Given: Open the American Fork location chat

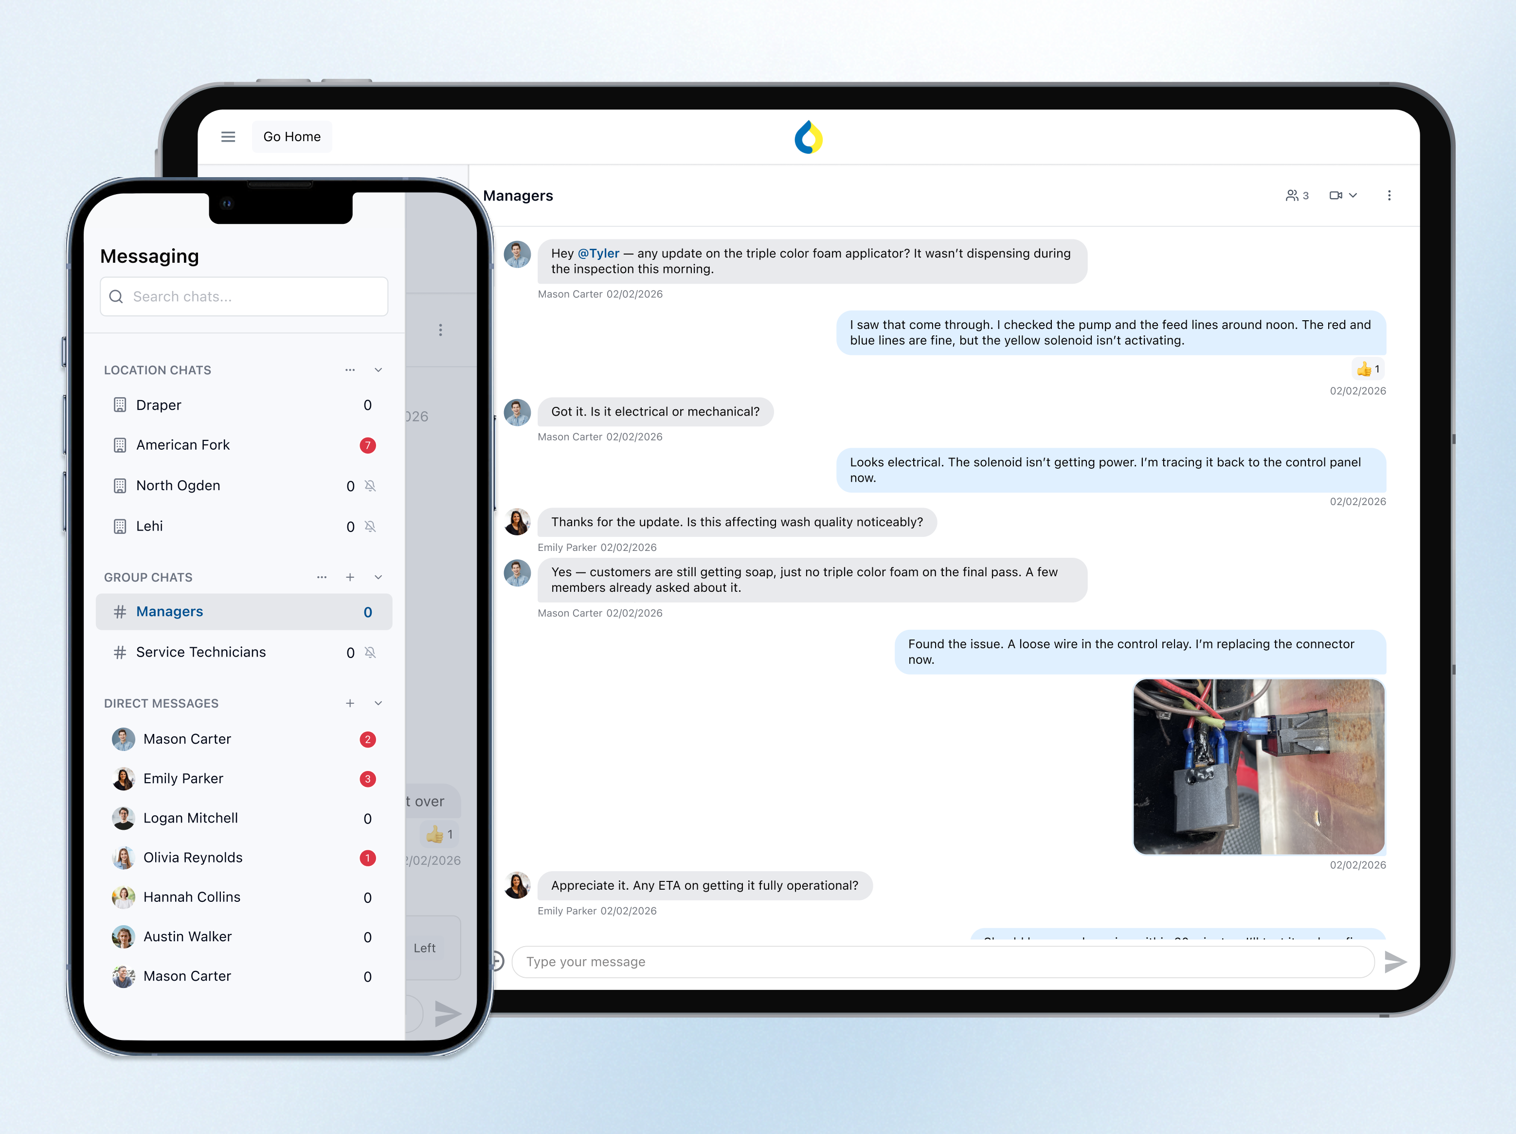Looking at the screenshot, I should (x=244, y=445).
